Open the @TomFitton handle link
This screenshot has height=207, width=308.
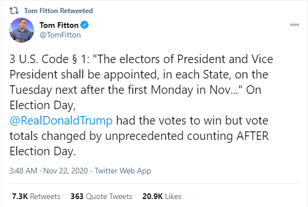(x=60, y=35)
